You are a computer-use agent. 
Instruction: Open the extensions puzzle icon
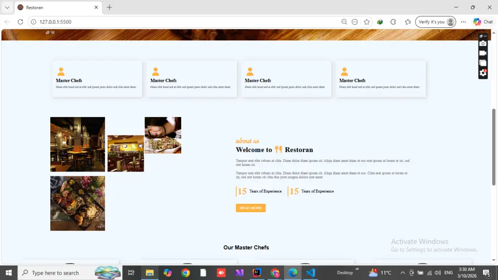(393, 22)
